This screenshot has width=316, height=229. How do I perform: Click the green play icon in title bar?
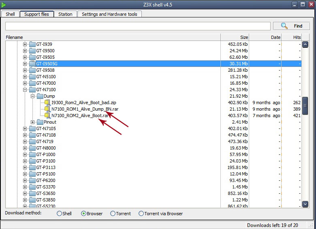pyautogui.click(x=4, y=4)
